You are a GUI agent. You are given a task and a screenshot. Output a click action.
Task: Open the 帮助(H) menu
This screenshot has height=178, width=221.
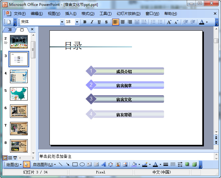point(171,14)
